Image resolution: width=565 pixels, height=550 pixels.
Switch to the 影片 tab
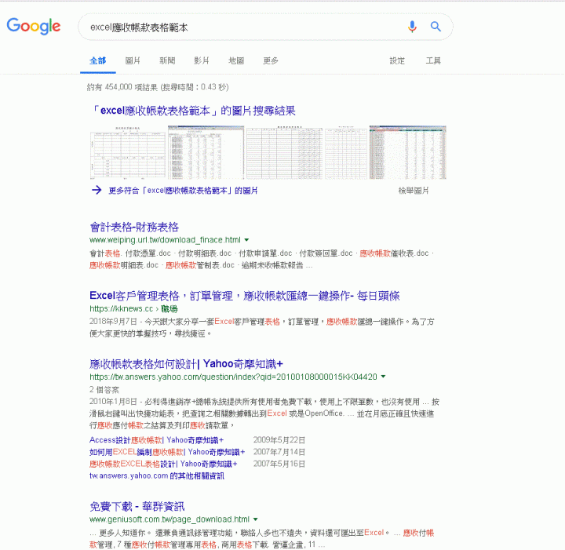pyautogui.click(x=202, y=60)
